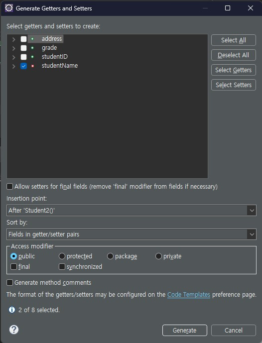The width and height of the screenshot is (262, 343).
Task: Maximize the Generate Getters and Setters dialog
Action: pyautogui.click(x=228, y=8)
